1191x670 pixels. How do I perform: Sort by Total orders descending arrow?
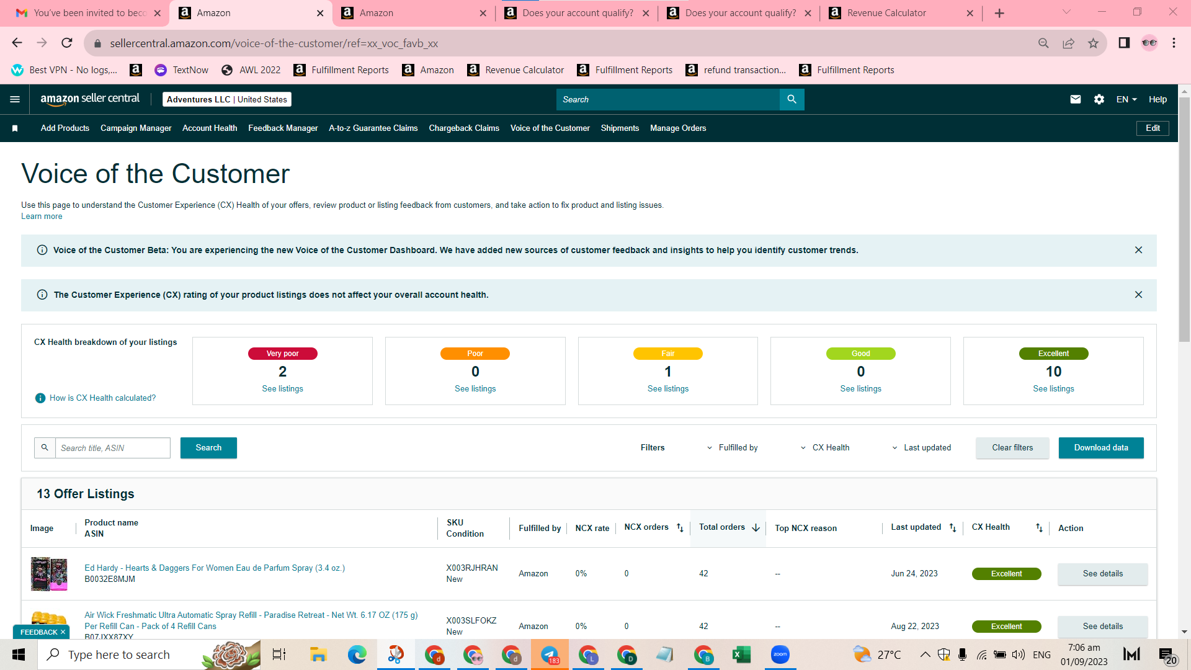pyautogui.click(x=756, y=528)
